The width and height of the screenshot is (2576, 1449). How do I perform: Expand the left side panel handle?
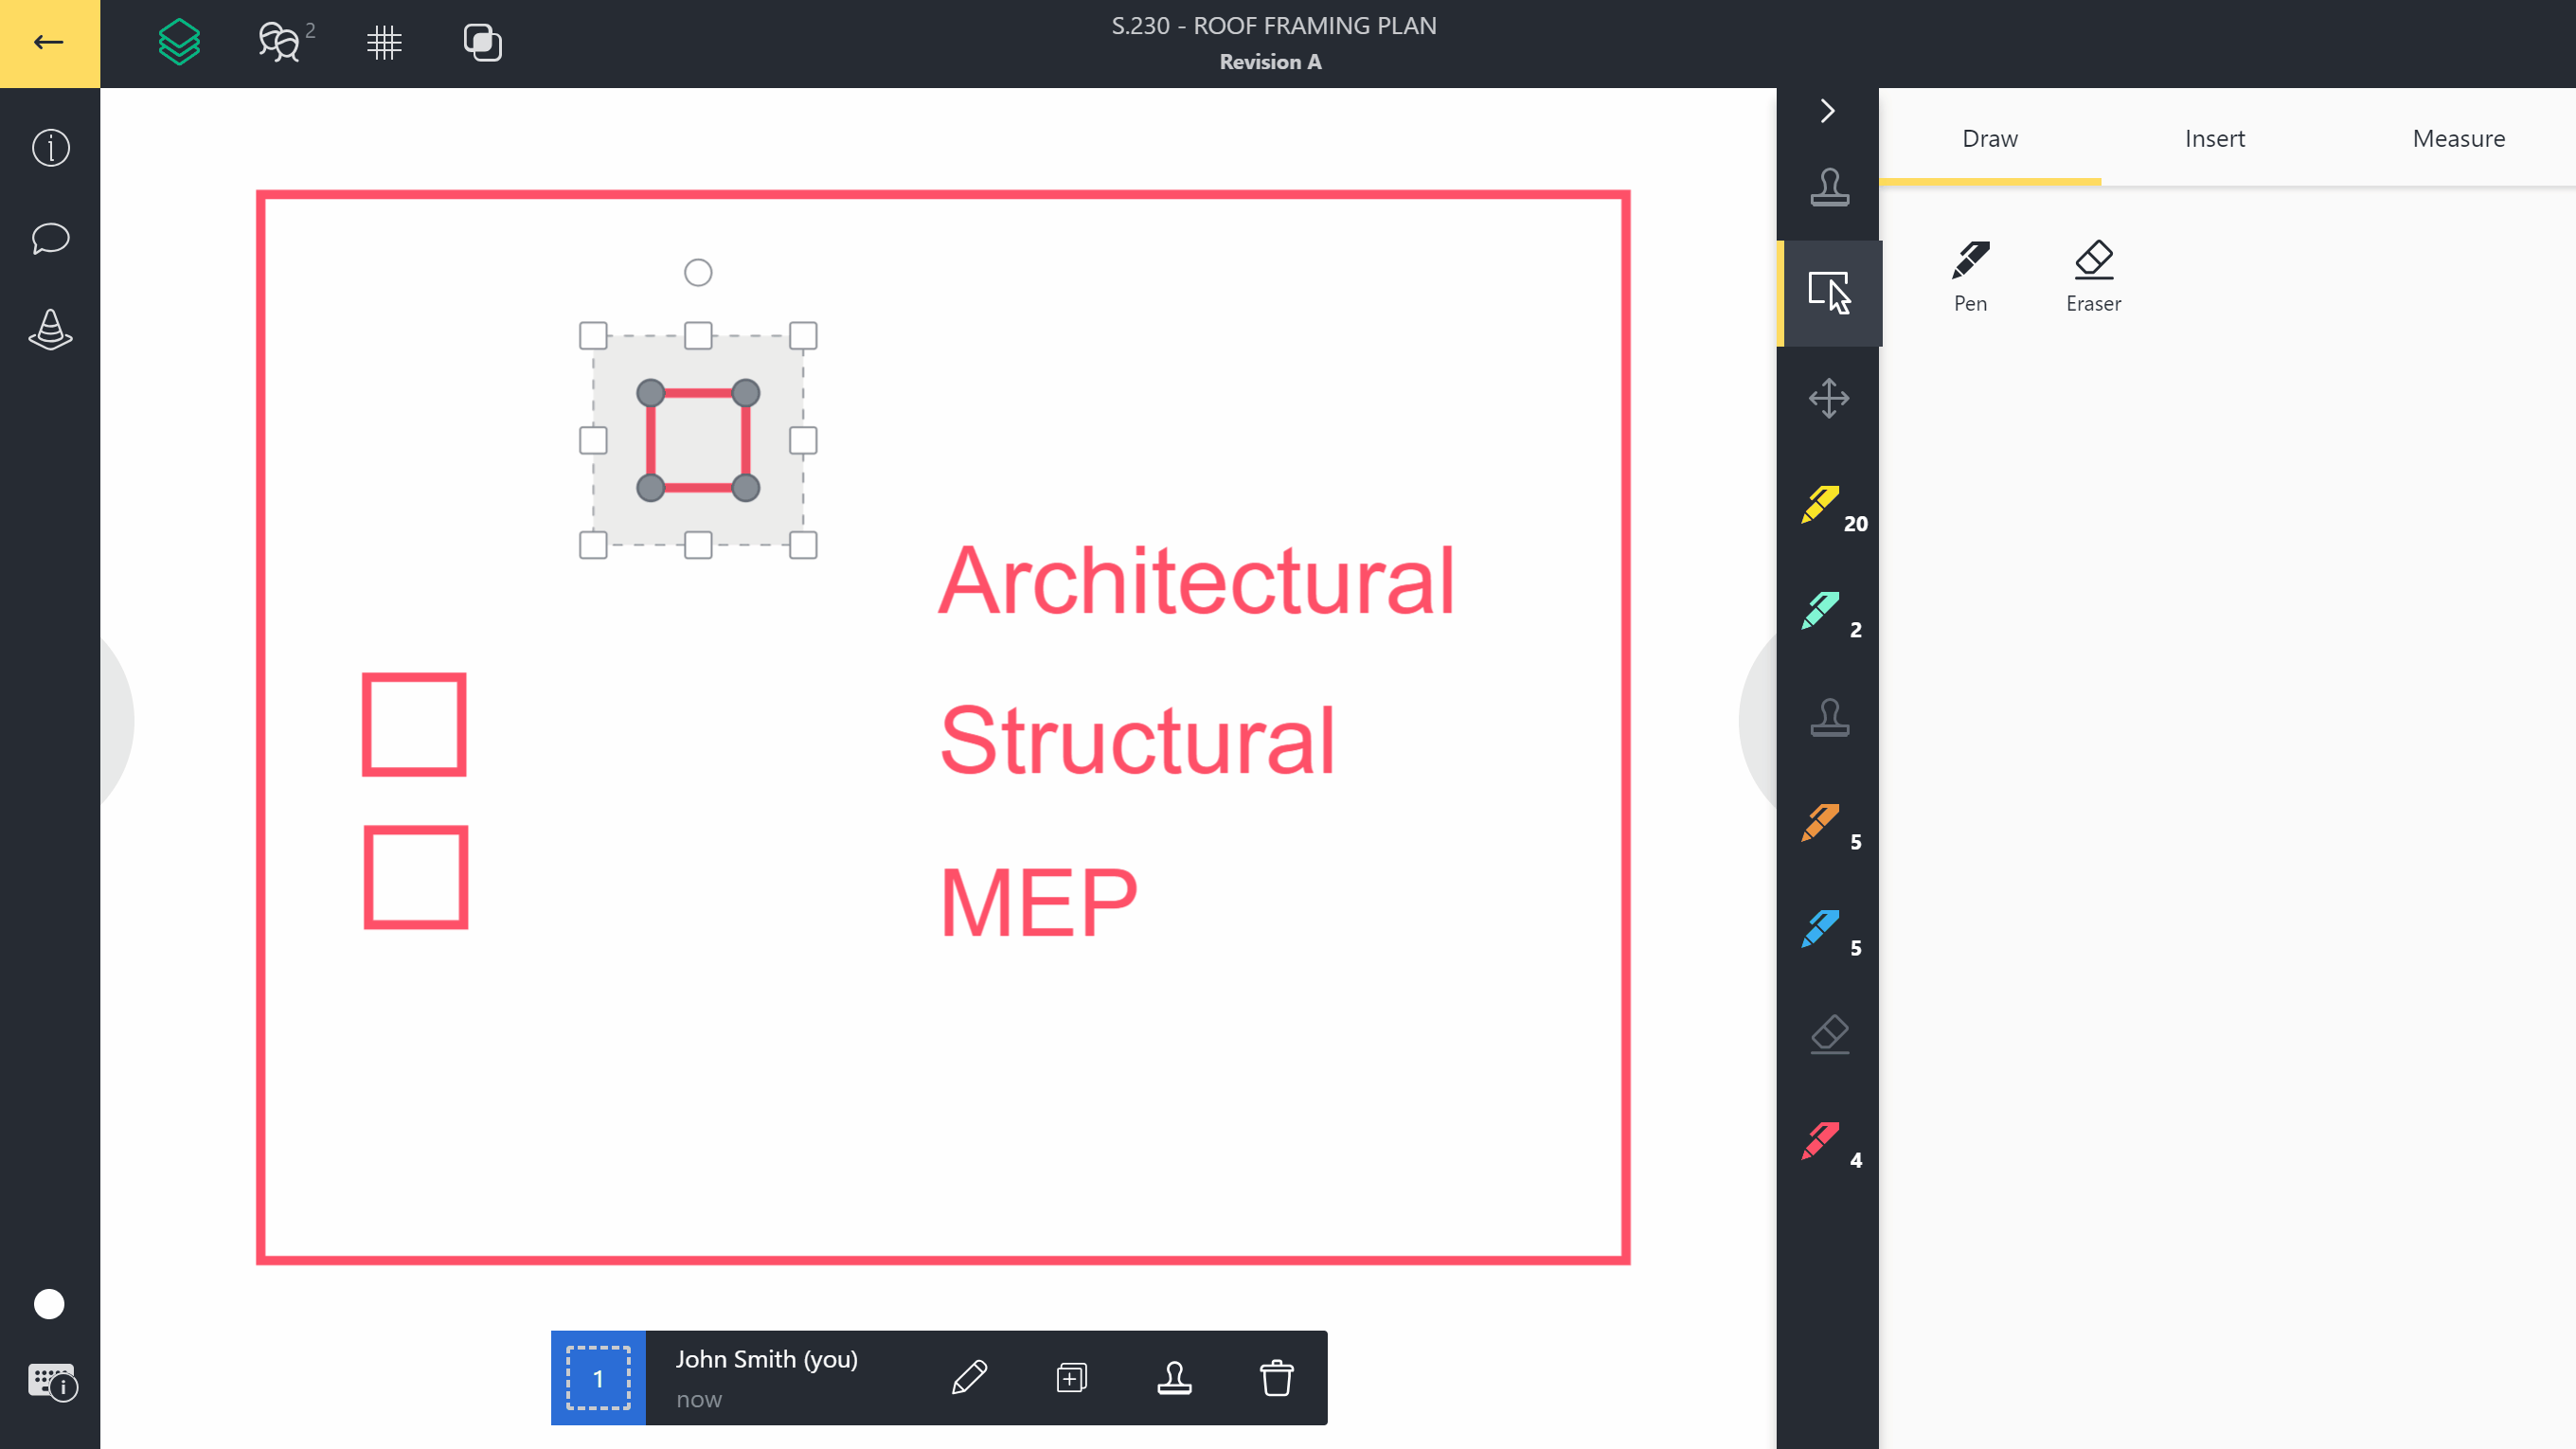coord(116,720)
